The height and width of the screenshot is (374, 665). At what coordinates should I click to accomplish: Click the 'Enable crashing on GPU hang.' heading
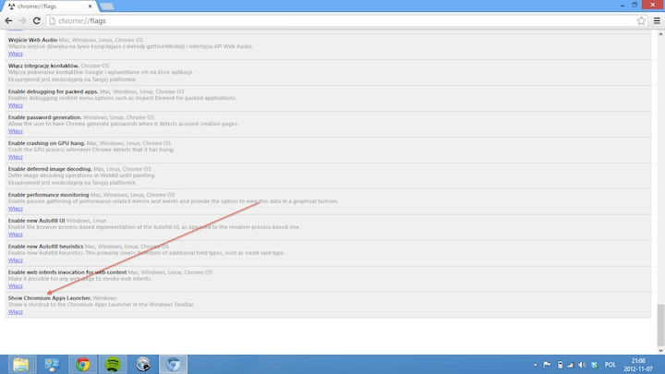[x=47, y=143]
